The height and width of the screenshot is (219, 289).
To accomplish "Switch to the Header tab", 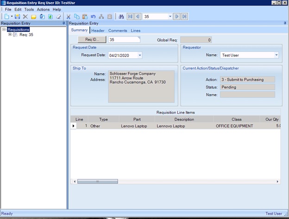I will pyautogui.click(x=98, y=31).
